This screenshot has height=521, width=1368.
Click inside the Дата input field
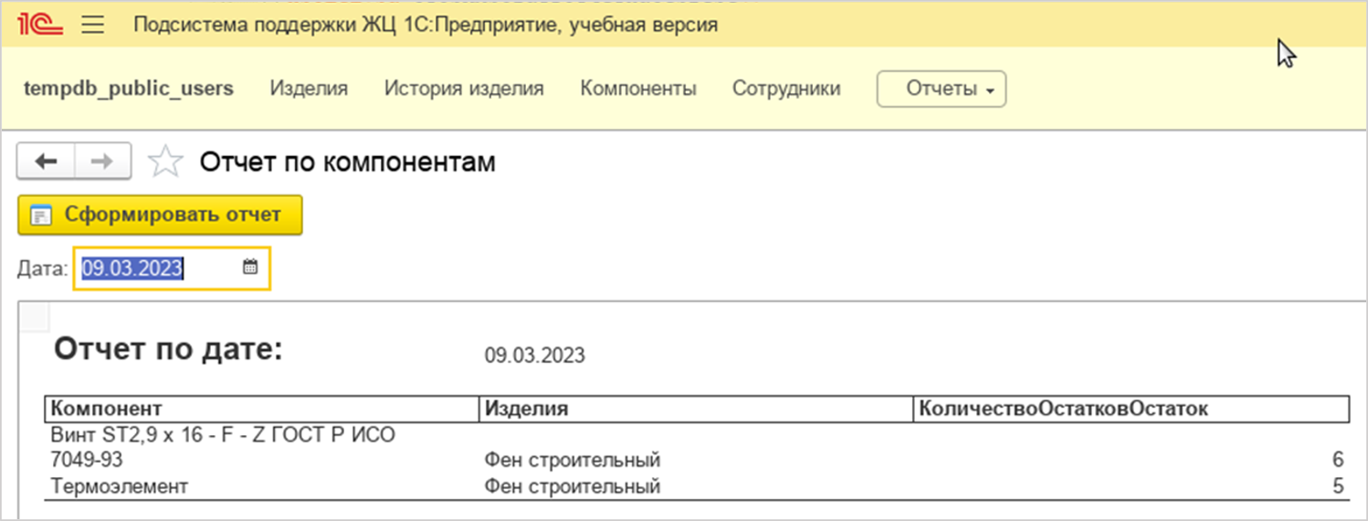pyautogui.click(x=155, y=268)
